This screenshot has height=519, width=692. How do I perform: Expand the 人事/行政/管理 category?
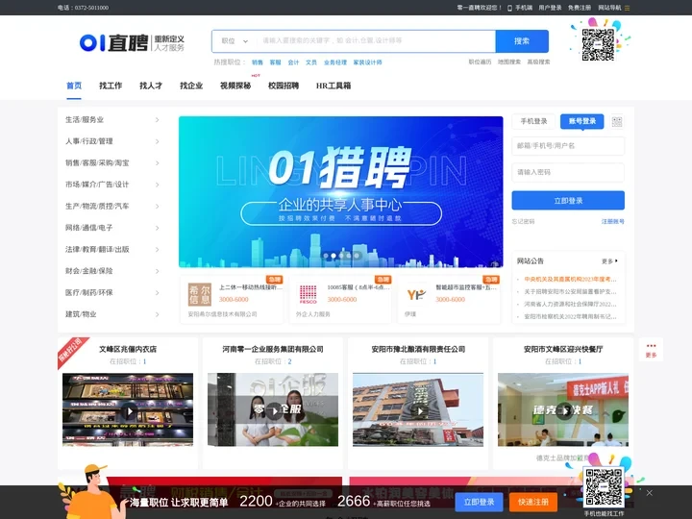coord(157,141)
